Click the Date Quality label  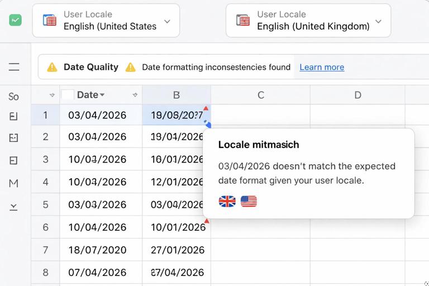pos(91,67)
